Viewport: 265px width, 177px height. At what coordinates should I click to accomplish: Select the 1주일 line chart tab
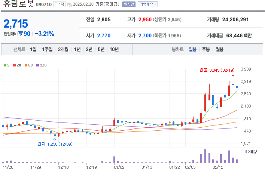pos(47,49)
